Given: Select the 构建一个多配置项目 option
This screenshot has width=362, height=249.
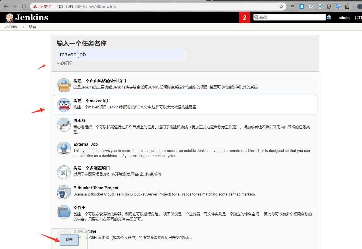Looking at the screenshot, I should coord(91,168).
